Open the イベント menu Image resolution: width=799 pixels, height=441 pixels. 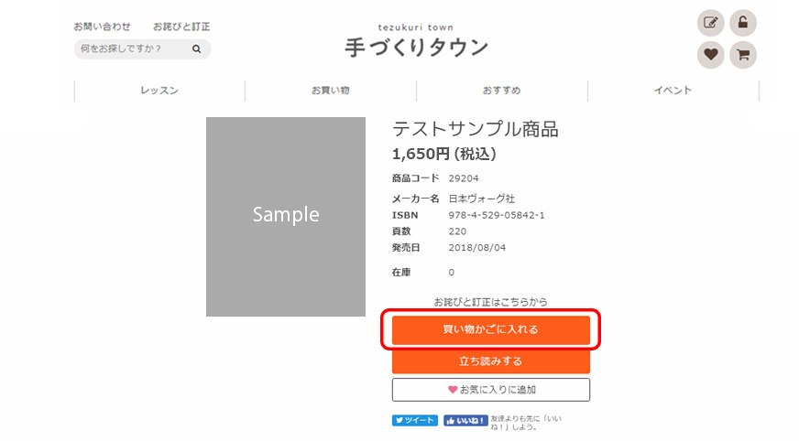point(673,91)
